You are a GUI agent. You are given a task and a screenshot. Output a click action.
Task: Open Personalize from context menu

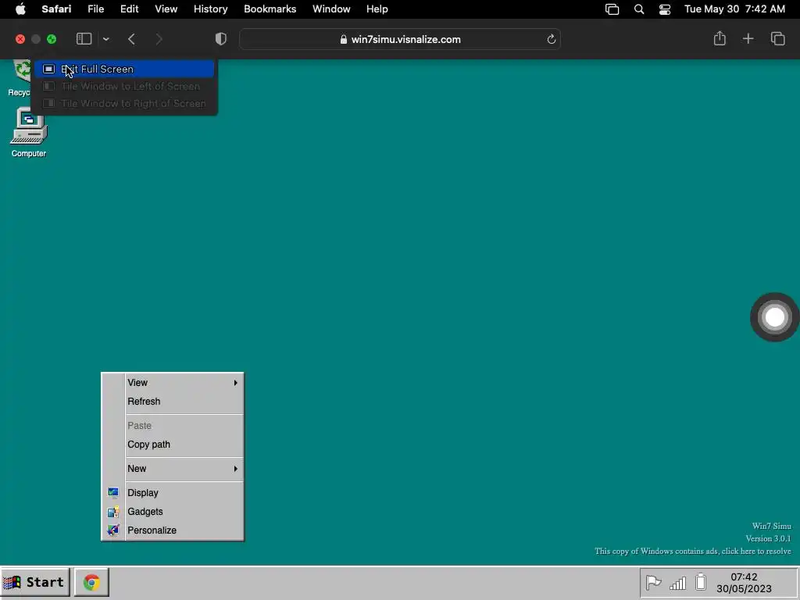[x=173, y=530]
